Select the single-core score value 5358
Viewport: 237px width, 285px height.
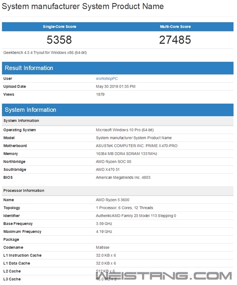[x=60, y=40]
